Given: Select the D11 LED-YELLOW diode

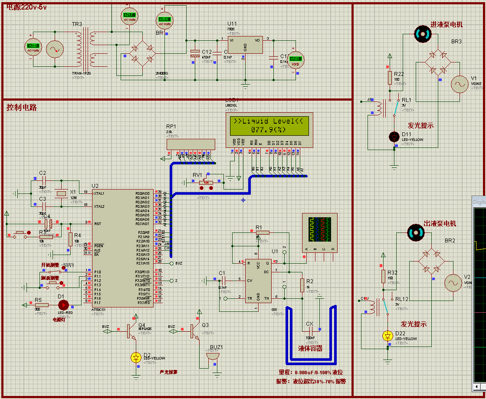Looking at the screenshot, I should pos(394,136).
